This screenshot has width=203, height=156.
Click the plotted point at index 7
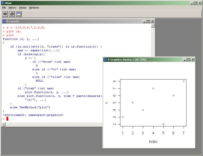tap(183, 81)
